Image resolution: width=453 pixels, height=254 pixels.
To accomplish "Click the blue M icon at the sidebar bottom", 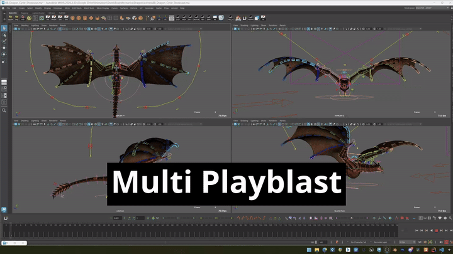I will (4, 209).
